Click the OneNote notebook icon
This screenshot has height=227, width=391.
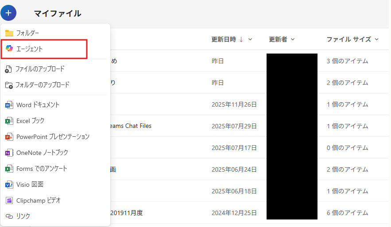[9, 153]
